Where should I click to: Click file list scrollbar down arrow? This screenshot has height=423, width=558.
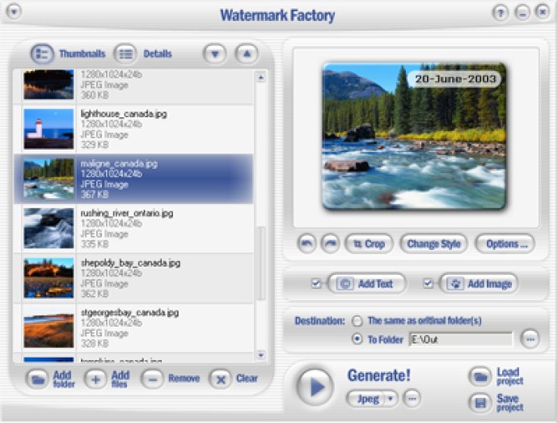tap(261, 355)
